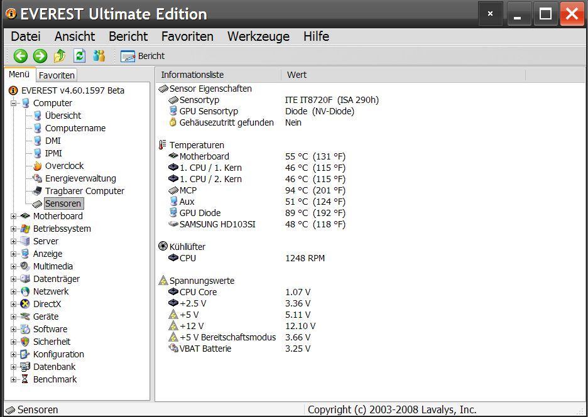
Task: Refresh the sensor readings
Action: pos(79,57)
